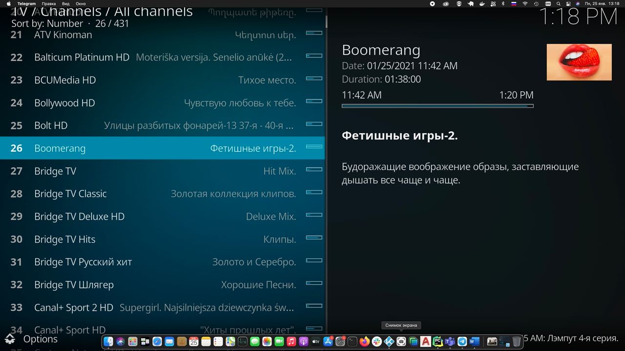Image resolution: width=625 pixels, height=351 pixels.
Task: Select channel 24 Bollywood HD
Action: pos(162,103)
